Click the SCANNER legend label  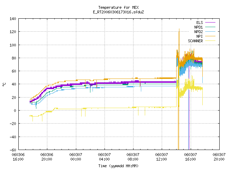pyautogui.click(x=195, y=41)
